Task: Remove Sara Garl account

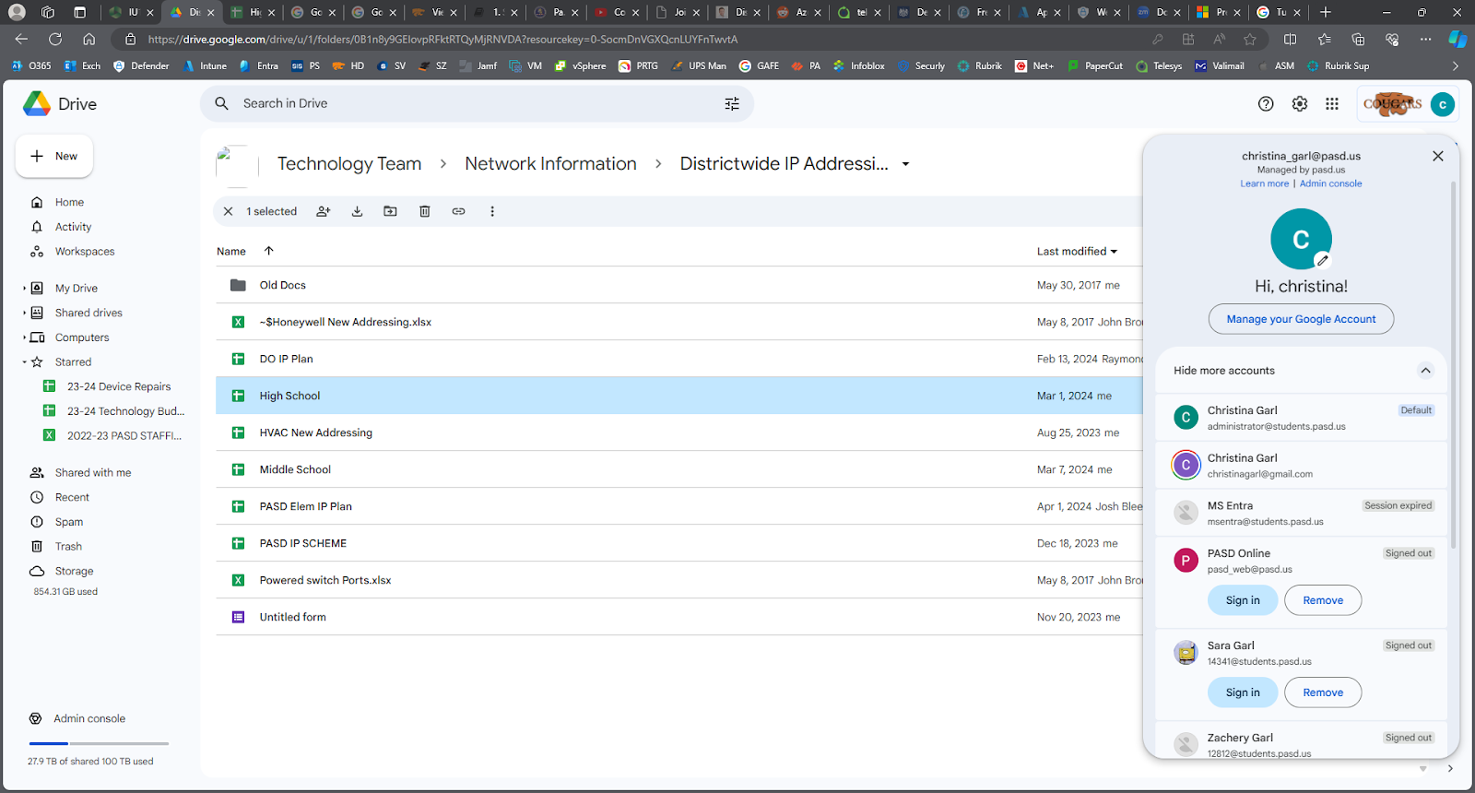Action: click(1323, 692)
